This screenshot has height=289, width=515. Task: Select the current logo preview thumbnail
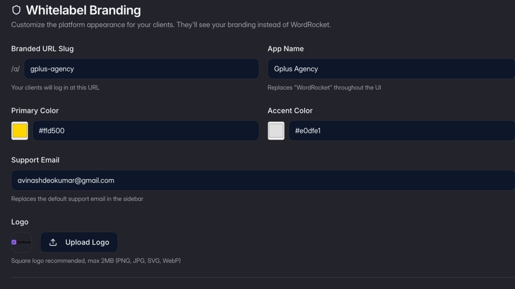pos(21,242)
